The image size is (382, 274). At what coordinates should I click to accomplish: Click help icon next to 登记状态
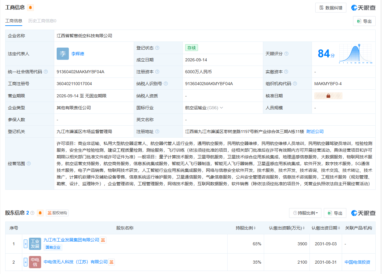(157, 48)
